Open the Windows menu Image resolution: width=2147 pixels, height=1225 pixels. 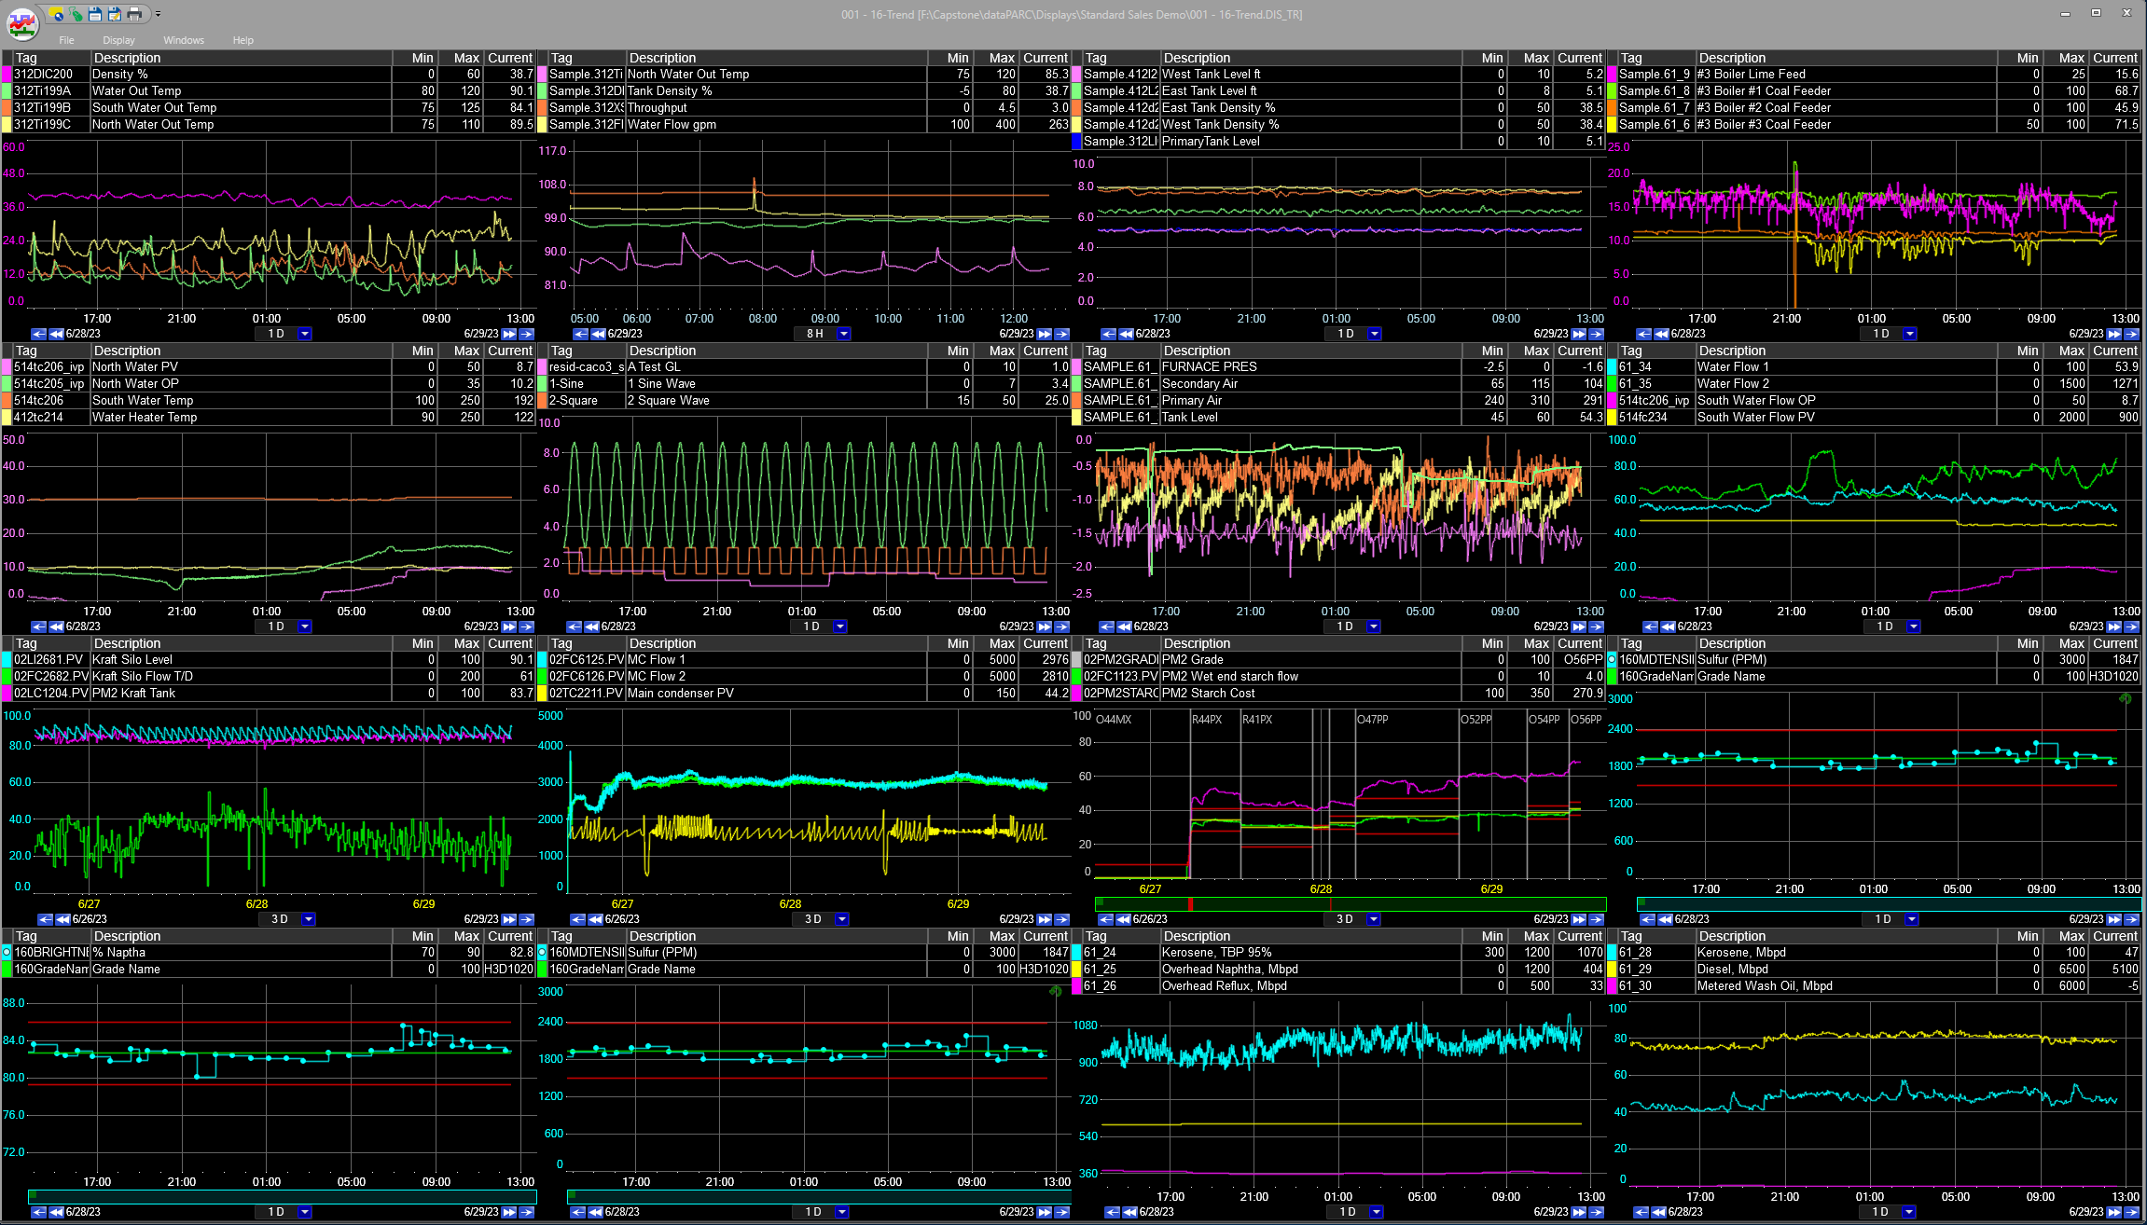pyautogui.click(x=184, y=40)
